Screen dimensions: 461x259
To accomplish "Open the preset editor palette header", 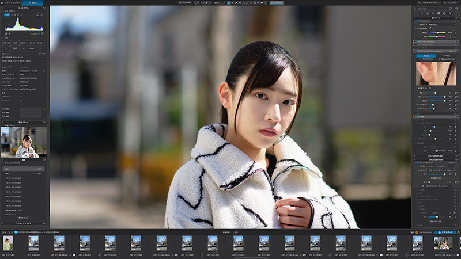I will tap(24, 223).
